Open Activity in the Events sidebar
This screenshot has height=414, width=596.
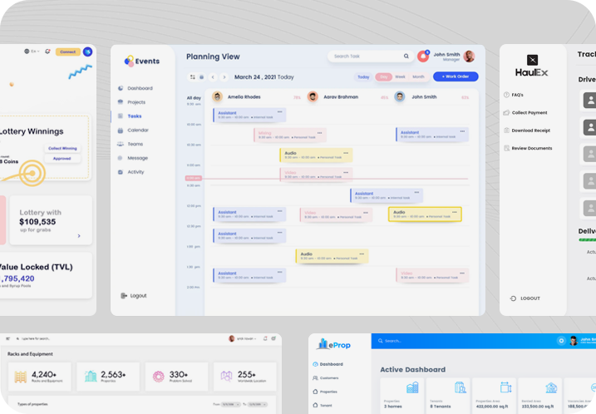tap(131, 172)
